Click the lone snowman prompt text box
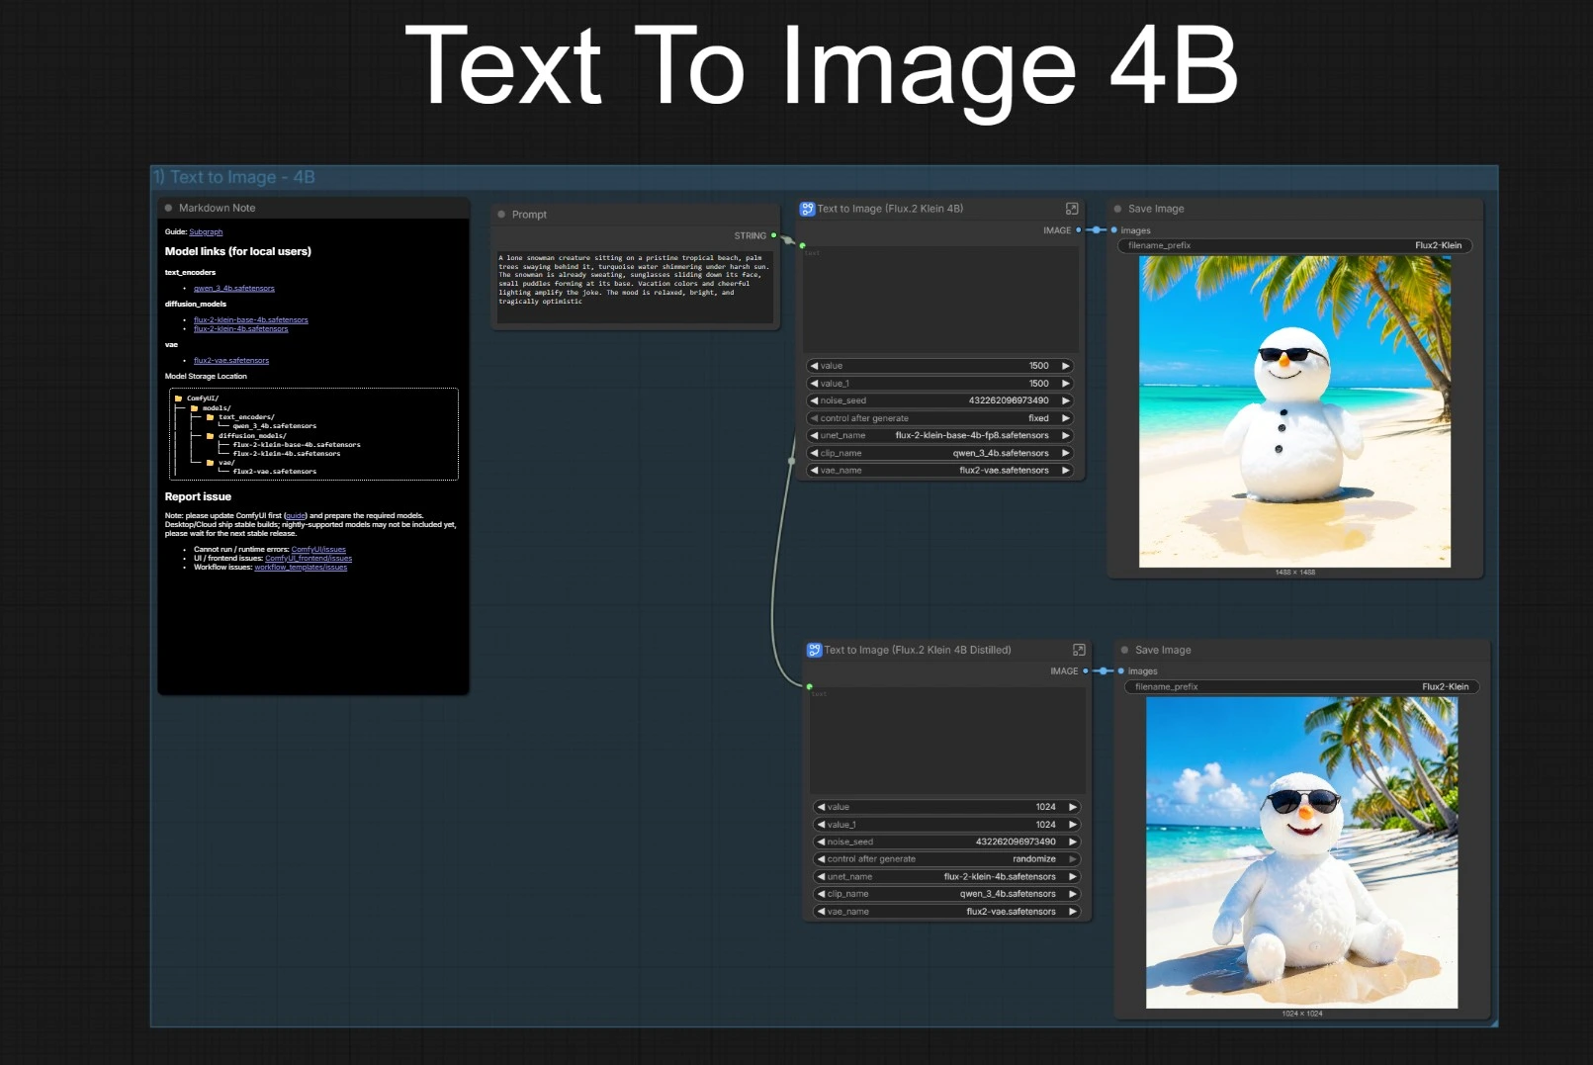 [x=635, y=286]
